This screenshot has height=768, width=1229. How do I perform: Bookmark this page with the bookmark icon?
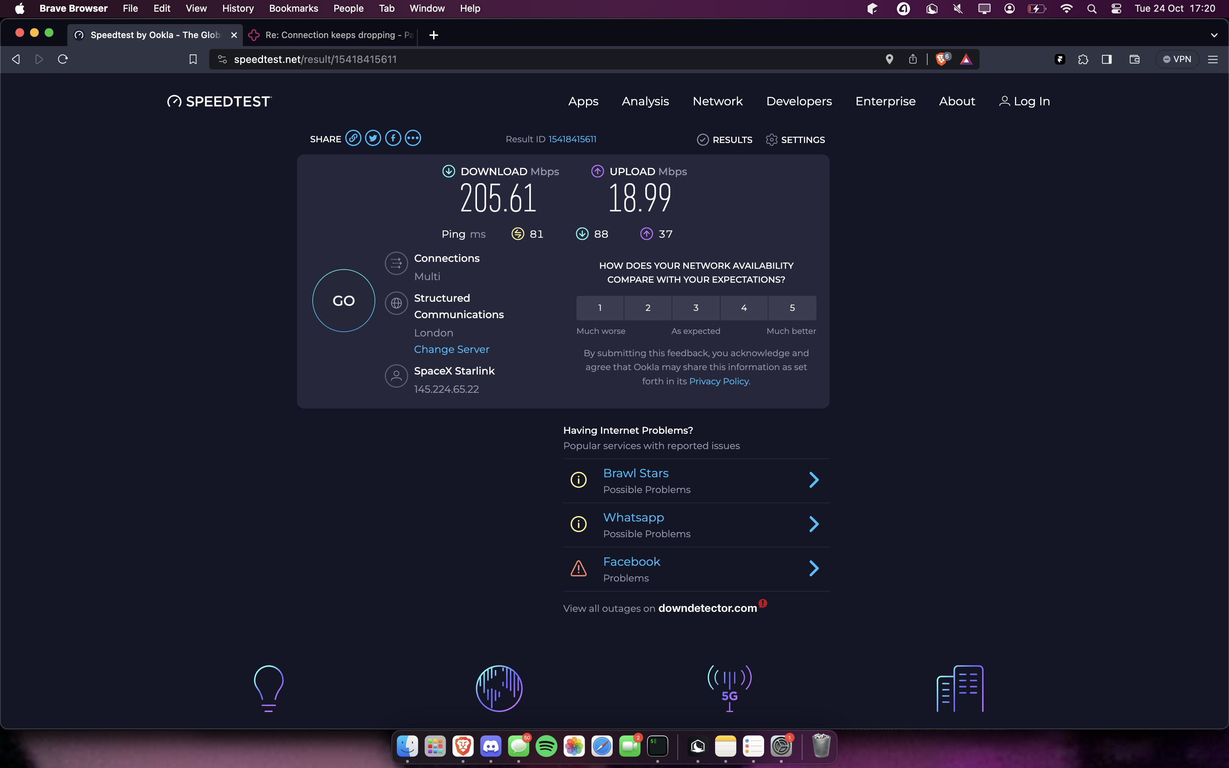tap(193, 59)
